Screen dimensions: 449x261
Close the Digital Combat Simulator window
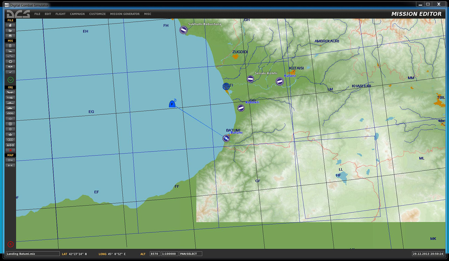439,4
